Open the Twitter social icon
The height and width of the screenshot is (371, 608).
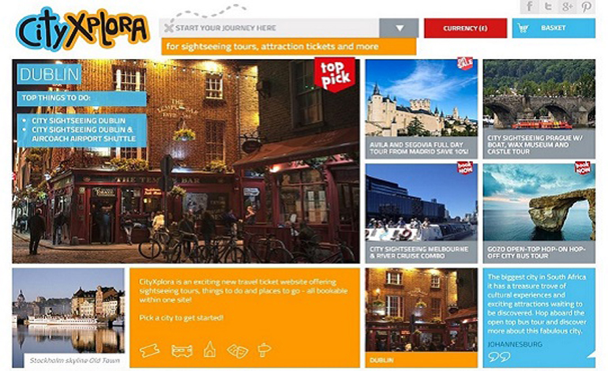click(x=547, y=6)
